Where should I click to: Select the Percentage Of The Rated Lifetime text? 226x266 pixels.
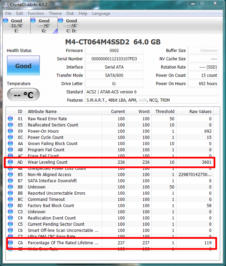coord(63,243)
